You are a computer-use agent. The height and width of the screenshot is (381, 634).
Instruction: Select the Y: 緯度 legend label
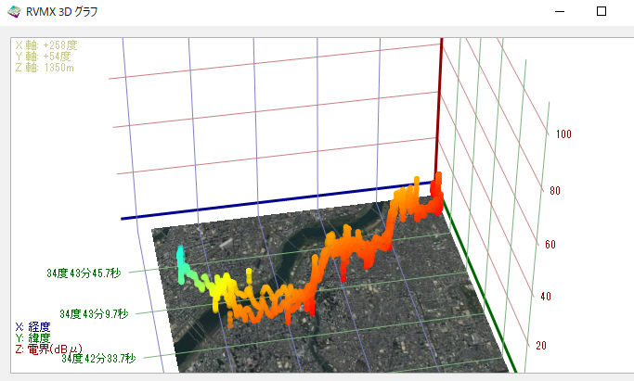pos(33,338)
